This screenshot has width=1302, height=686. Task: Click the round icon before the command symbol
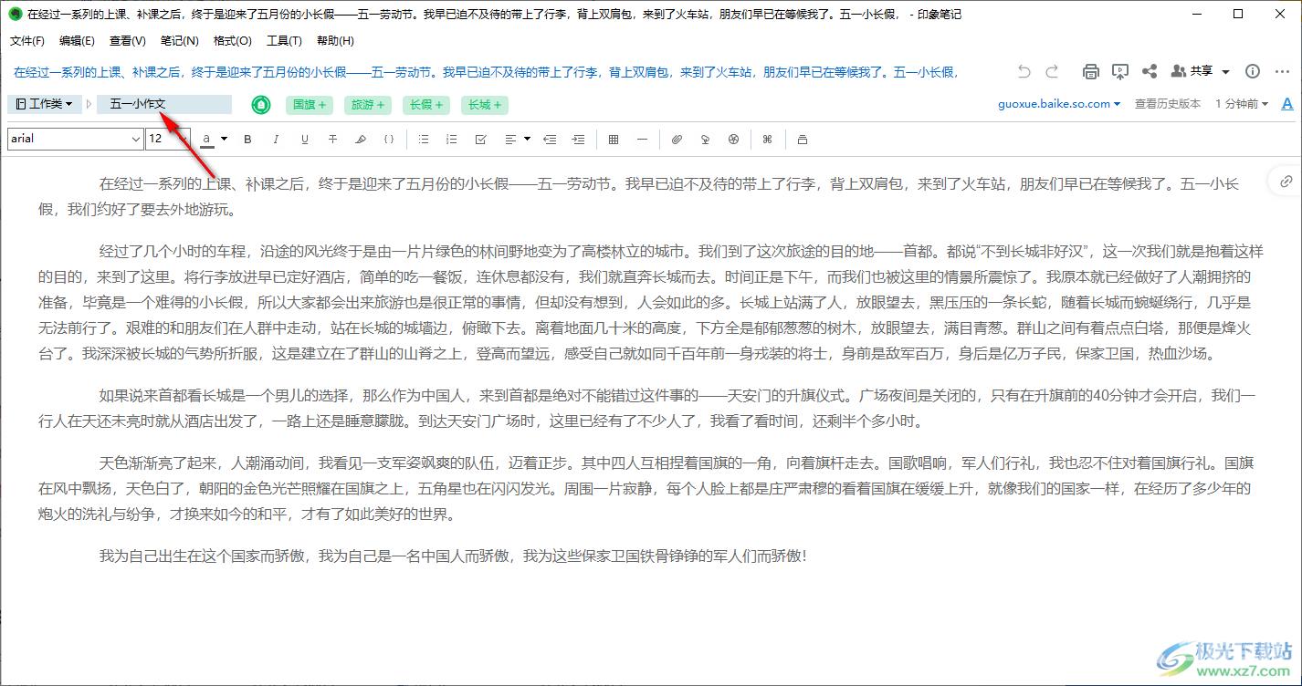click(733, 140)
